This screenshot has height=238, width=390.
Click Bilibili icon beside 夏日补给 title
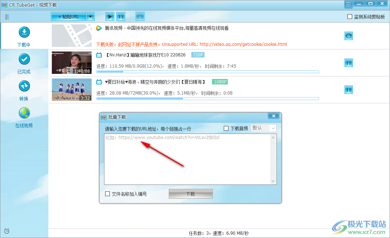tap(99, 82)
